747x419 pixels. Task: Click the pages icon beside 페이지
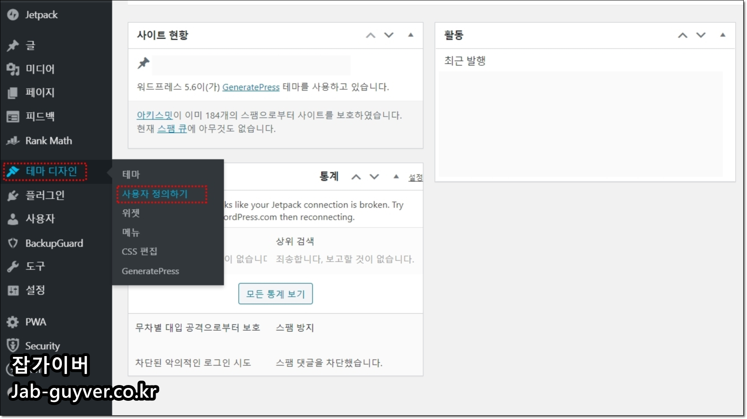(13, 93)
